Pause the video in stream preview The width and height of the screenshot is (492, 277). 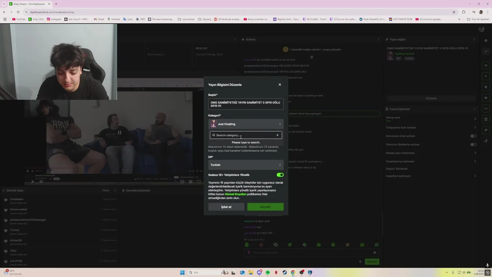click(x=119, y=133)
